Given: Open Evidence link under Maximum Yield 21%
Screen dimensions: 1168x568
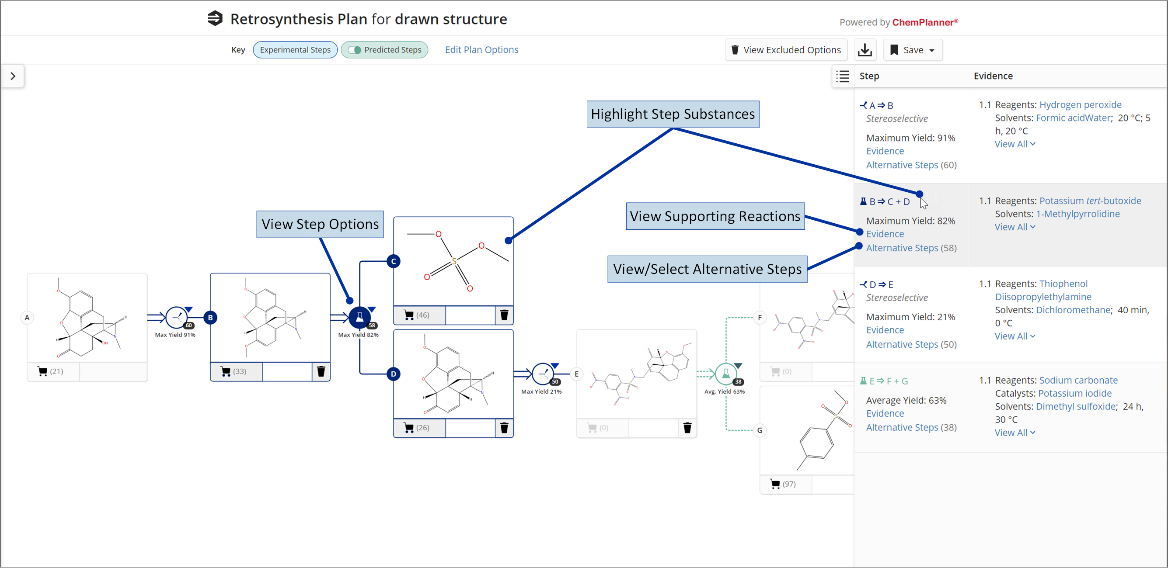Looking at the screenshot, I should point(885,330).
